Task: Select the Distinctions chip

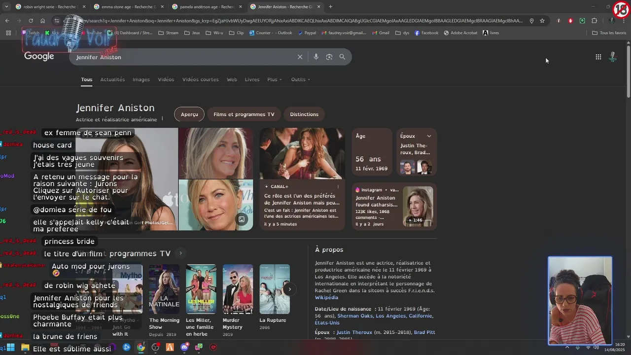Action: (304, 114)
